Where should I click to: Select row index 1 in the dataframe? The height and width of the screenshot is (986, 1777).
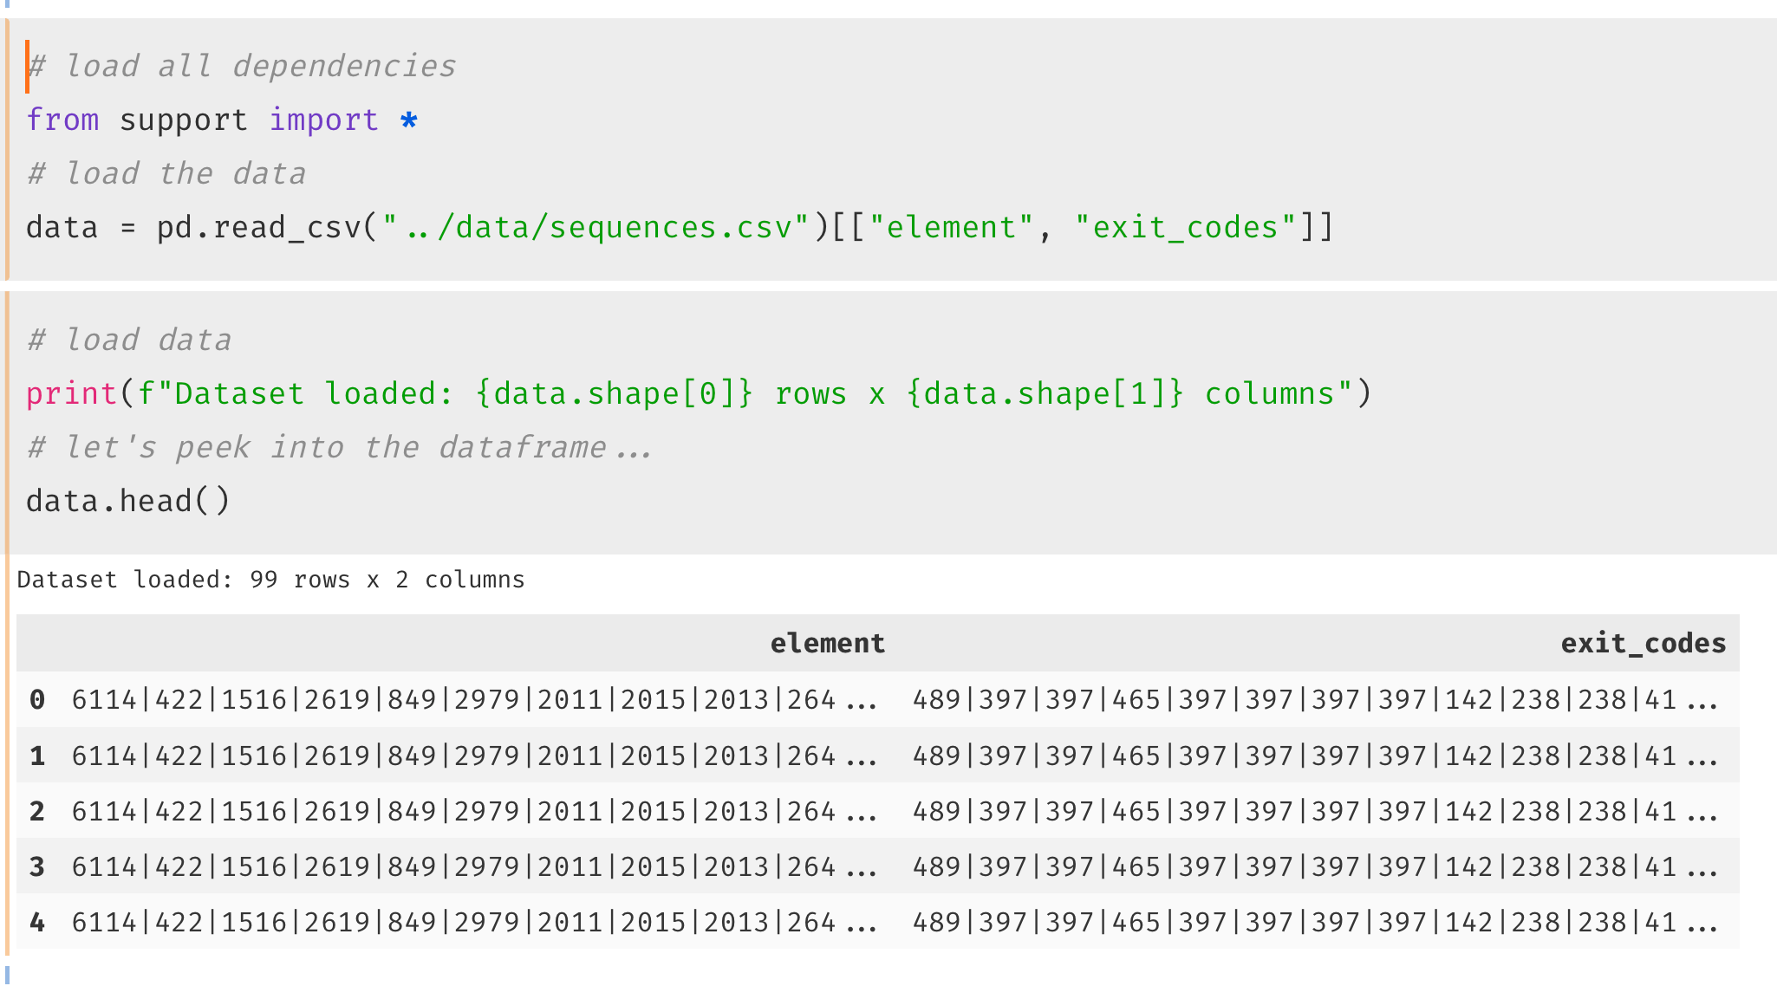coord(37,756)
